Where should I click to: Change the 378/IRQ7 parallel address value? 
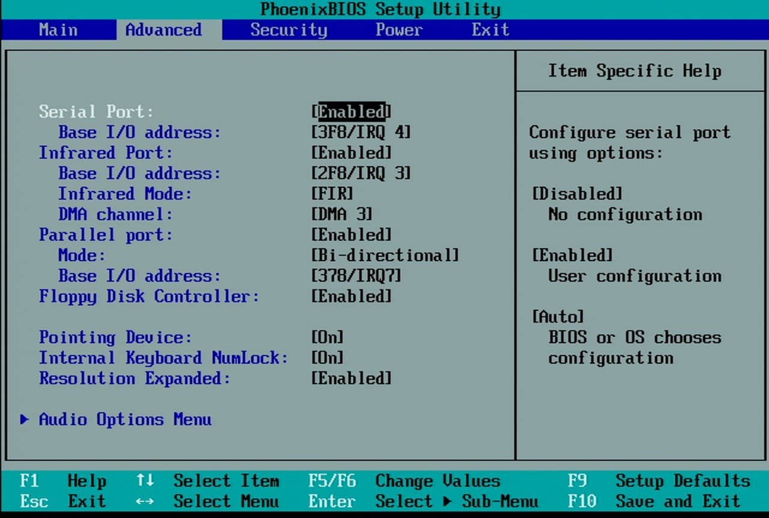(x=356, y=276)
